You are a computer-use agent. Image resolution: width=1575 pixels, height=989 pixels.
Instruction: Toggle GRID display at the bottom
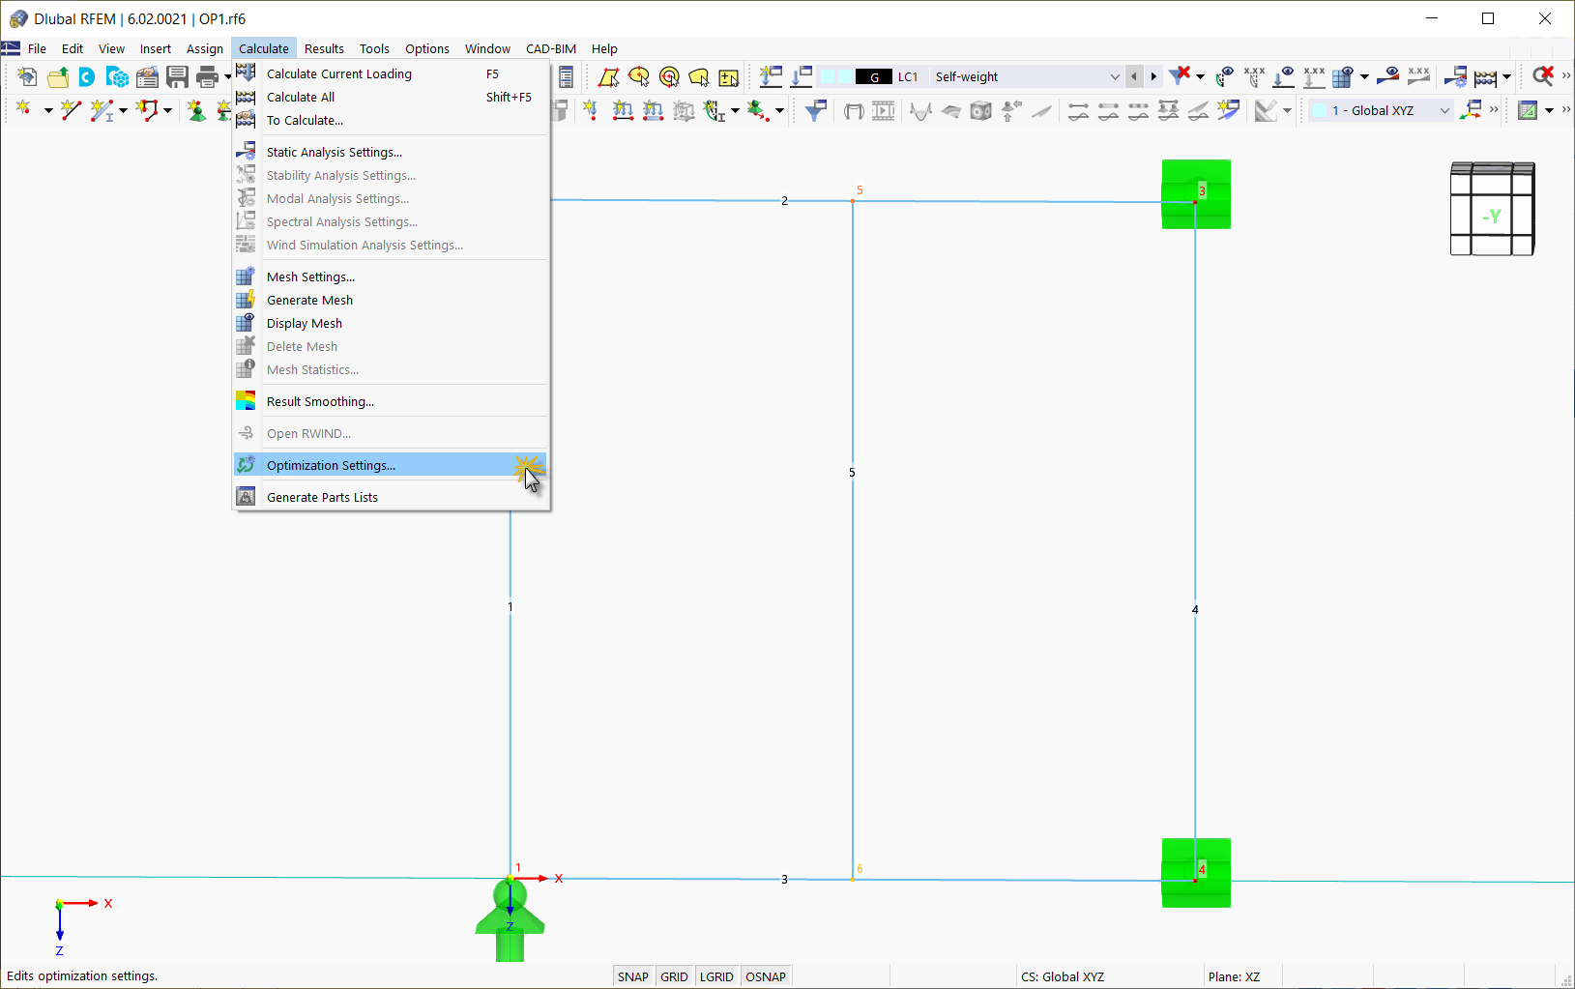click(674, 975)
